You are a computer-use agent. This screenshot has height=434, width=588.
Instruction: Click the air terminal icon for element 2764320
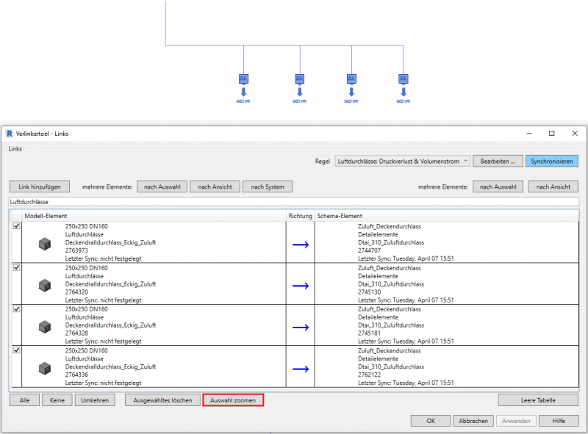44,284
